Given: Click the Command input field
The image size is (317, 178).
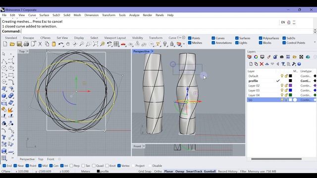Looking at the screenshot, I should coord(167,31).
